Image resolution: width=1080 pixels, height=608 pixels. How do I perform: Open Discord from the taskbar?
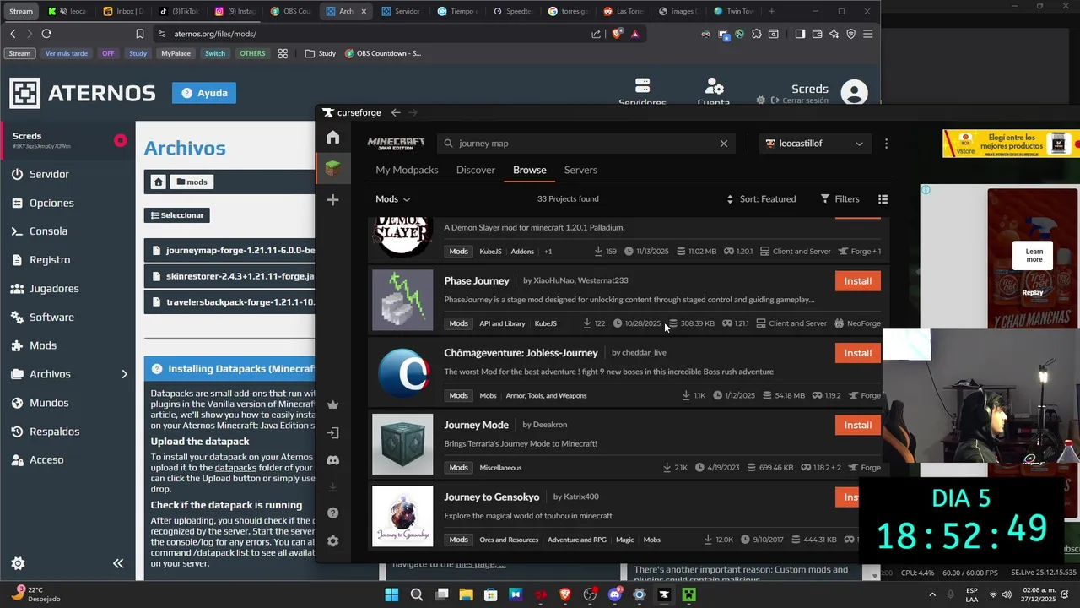(615, 594)
